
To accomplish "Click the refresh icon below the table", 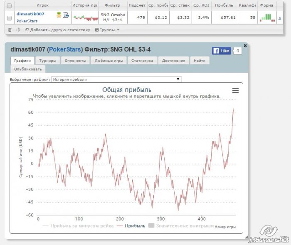I will pos(18,29).
